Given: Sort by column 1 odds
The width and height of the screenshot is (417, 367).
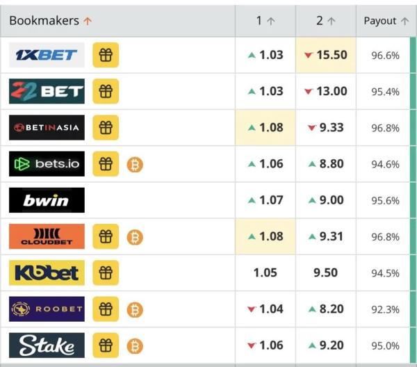Looking at the screenshot, I should coord(265,21).
